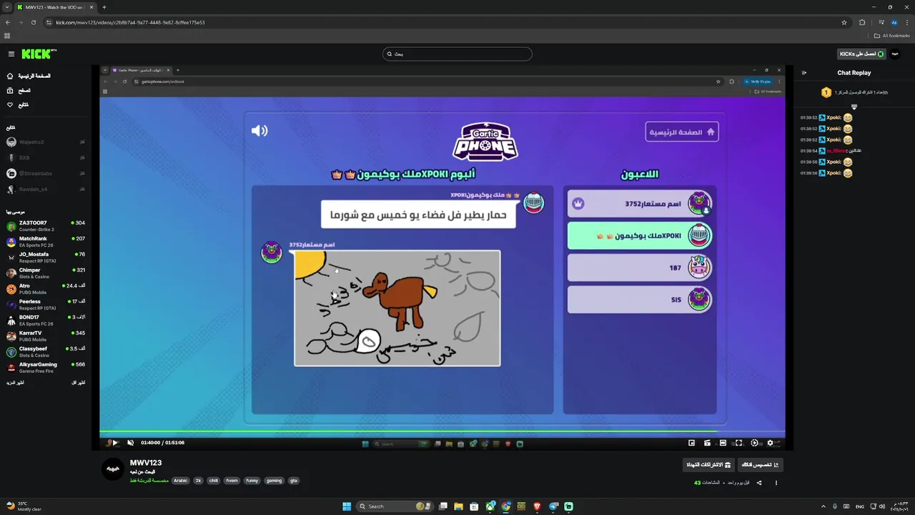Open KarrarTV channel
The width and height of the screenshot is (915, 515).
pos(46,336)
